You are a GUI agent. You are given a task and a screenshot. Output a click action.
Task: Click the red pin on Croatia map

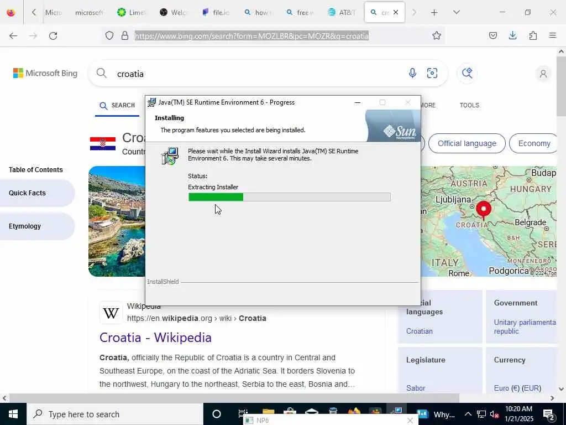(x=483, y=210)
